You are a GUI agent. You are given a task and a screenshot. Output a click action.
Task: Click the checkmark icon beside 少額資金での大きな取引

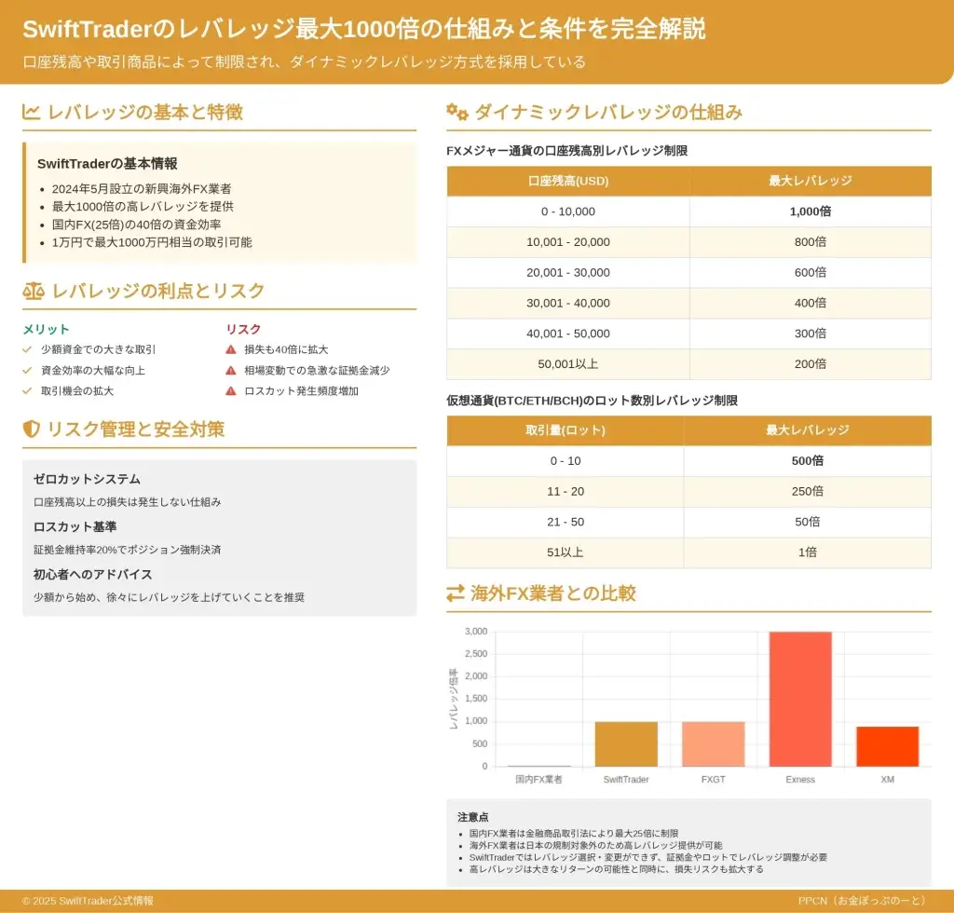pos(27,349)
